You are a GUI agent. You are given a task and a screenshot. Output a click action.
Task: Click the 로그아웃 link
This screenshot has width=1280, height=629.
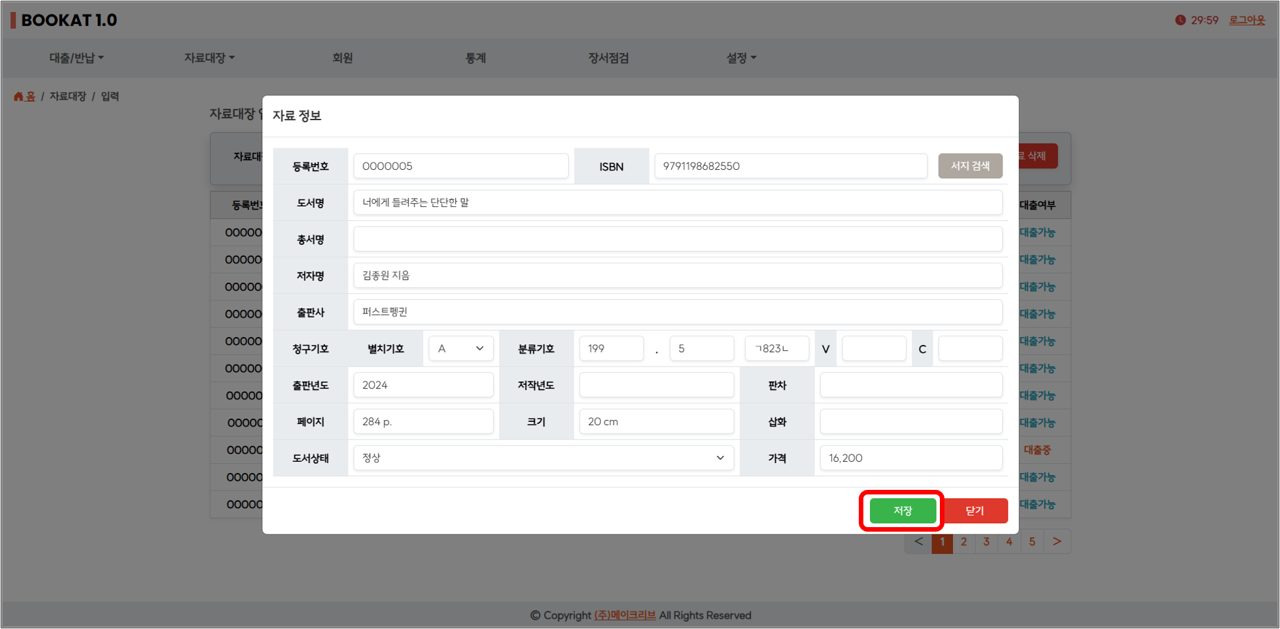(x=1247, y=20)
